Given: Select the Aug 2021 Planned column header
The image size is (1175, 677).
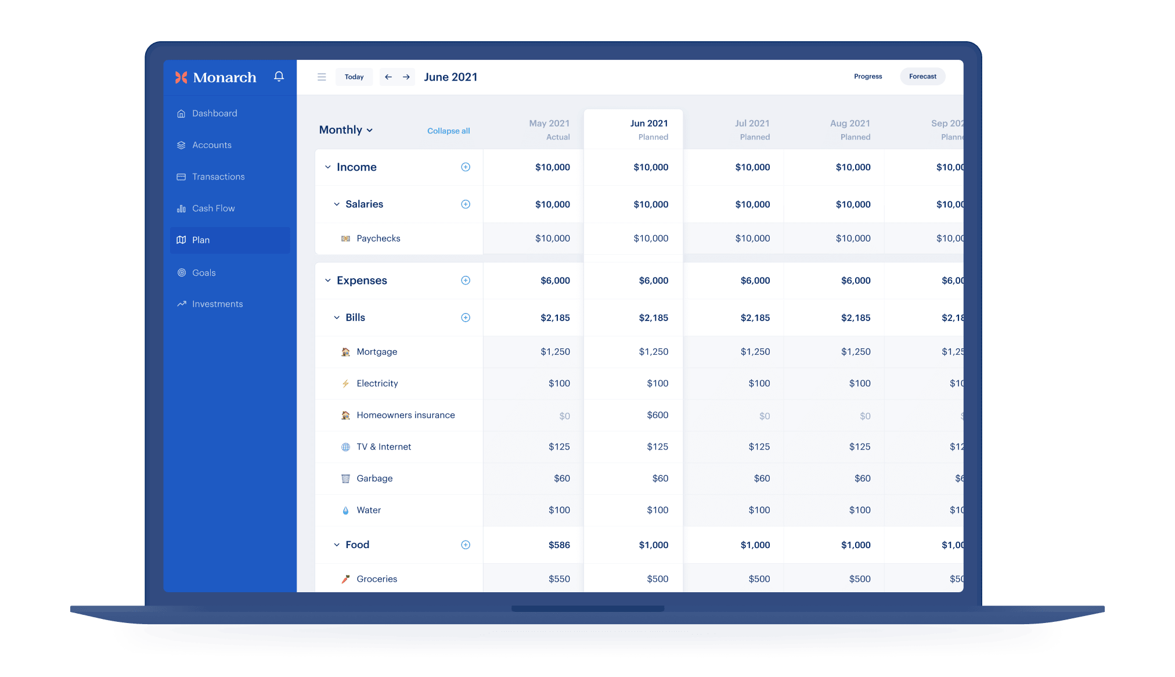Looking at the screenshot, I should click(x=850, y=130).
